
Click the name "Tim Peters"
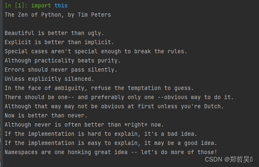[94, 15]
